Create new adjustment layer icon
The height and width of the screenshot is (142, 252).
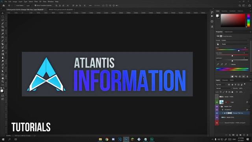(237, 135)
